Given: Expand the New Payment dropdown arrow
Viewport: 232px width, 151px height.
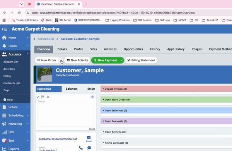Looking at the screenshot, I should (121, 60).
